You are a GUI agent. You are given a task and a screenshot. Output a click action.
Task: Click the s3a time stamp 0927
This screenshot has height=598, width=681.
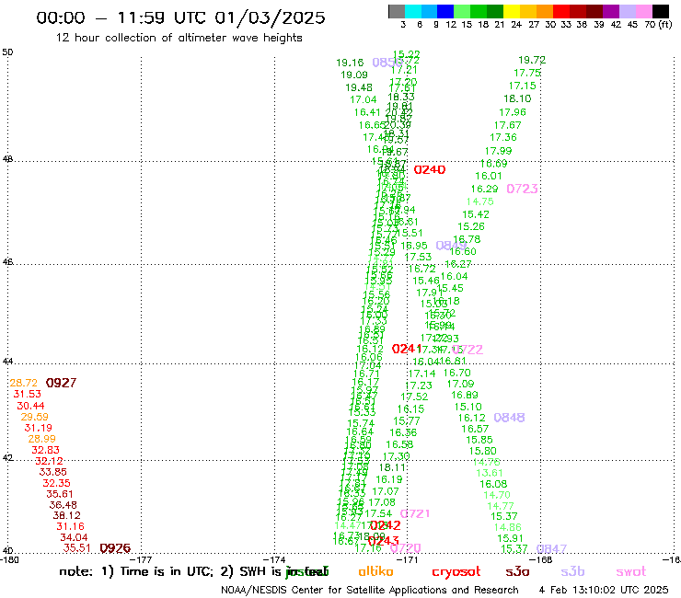[x=62, y=383]
